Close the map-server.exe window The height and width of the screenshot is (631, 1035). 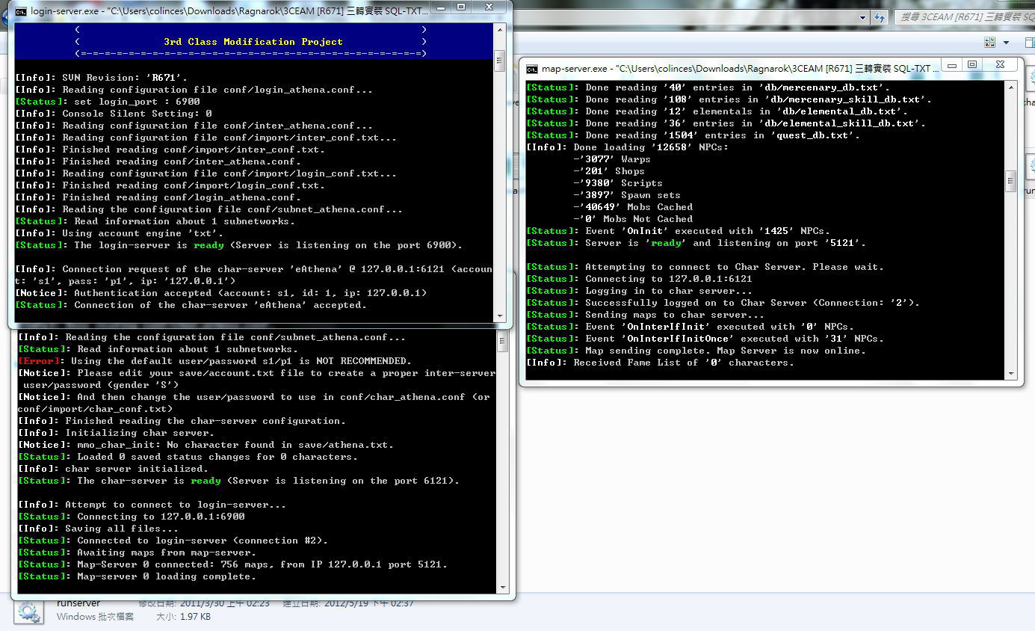(1001, 65)
